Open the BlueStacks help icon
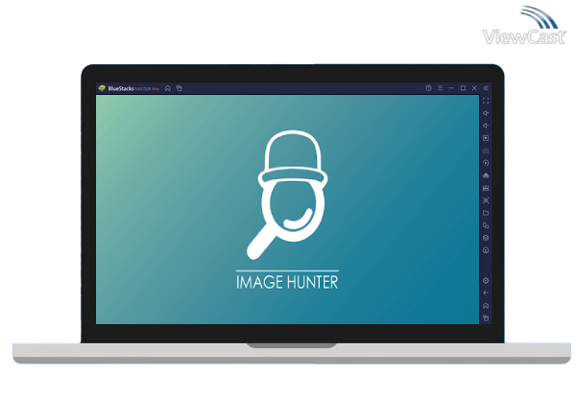This screenshot has height=397, width=578. tap(428, 88)
